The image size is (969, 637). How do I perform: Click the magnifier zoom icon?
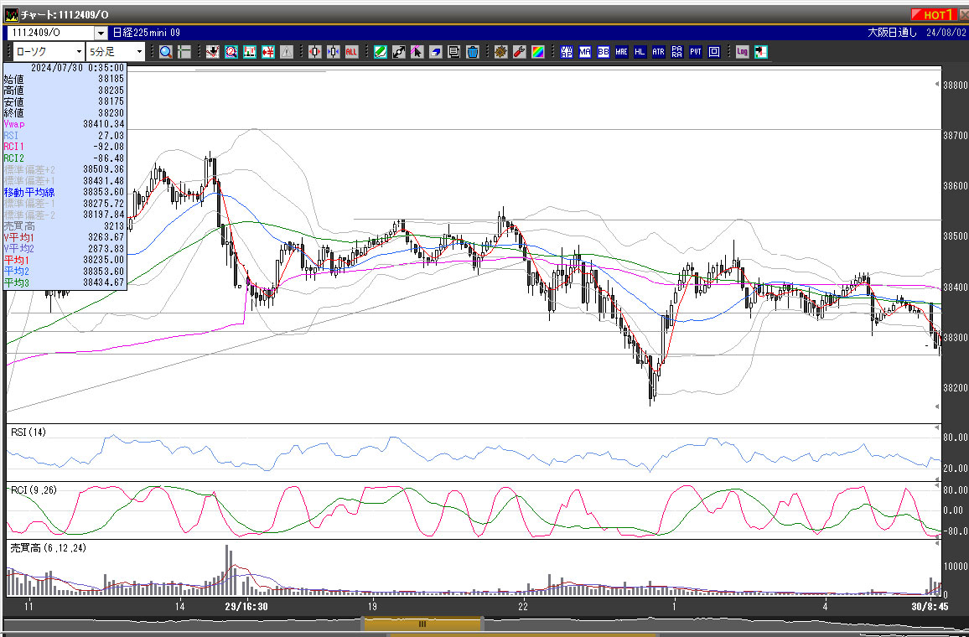coord(166,52)
